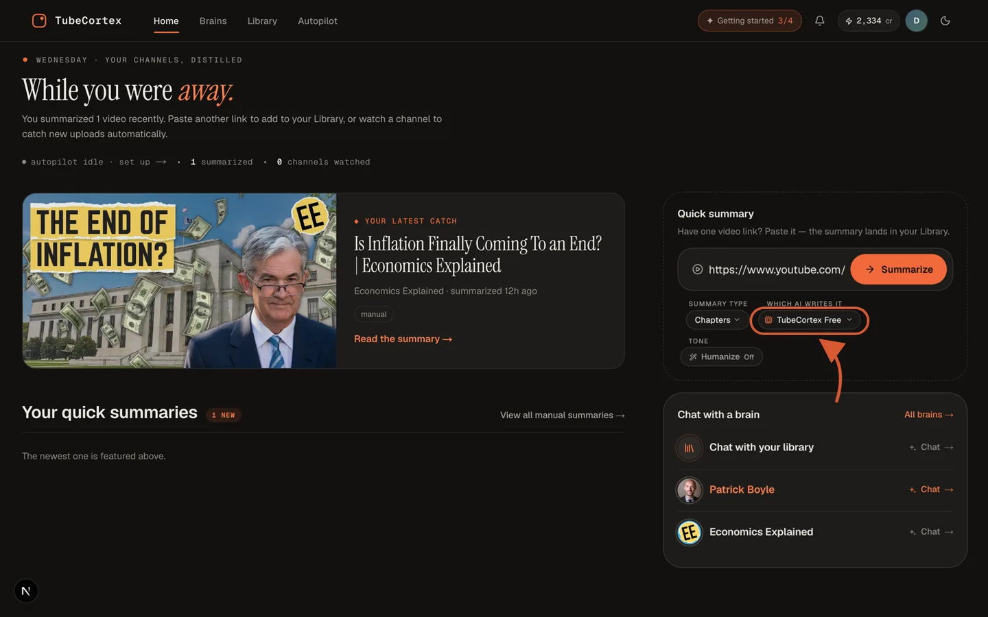Click the Next.js N dev indicator
Screen dimensions: 988x617
click(26, 591)
